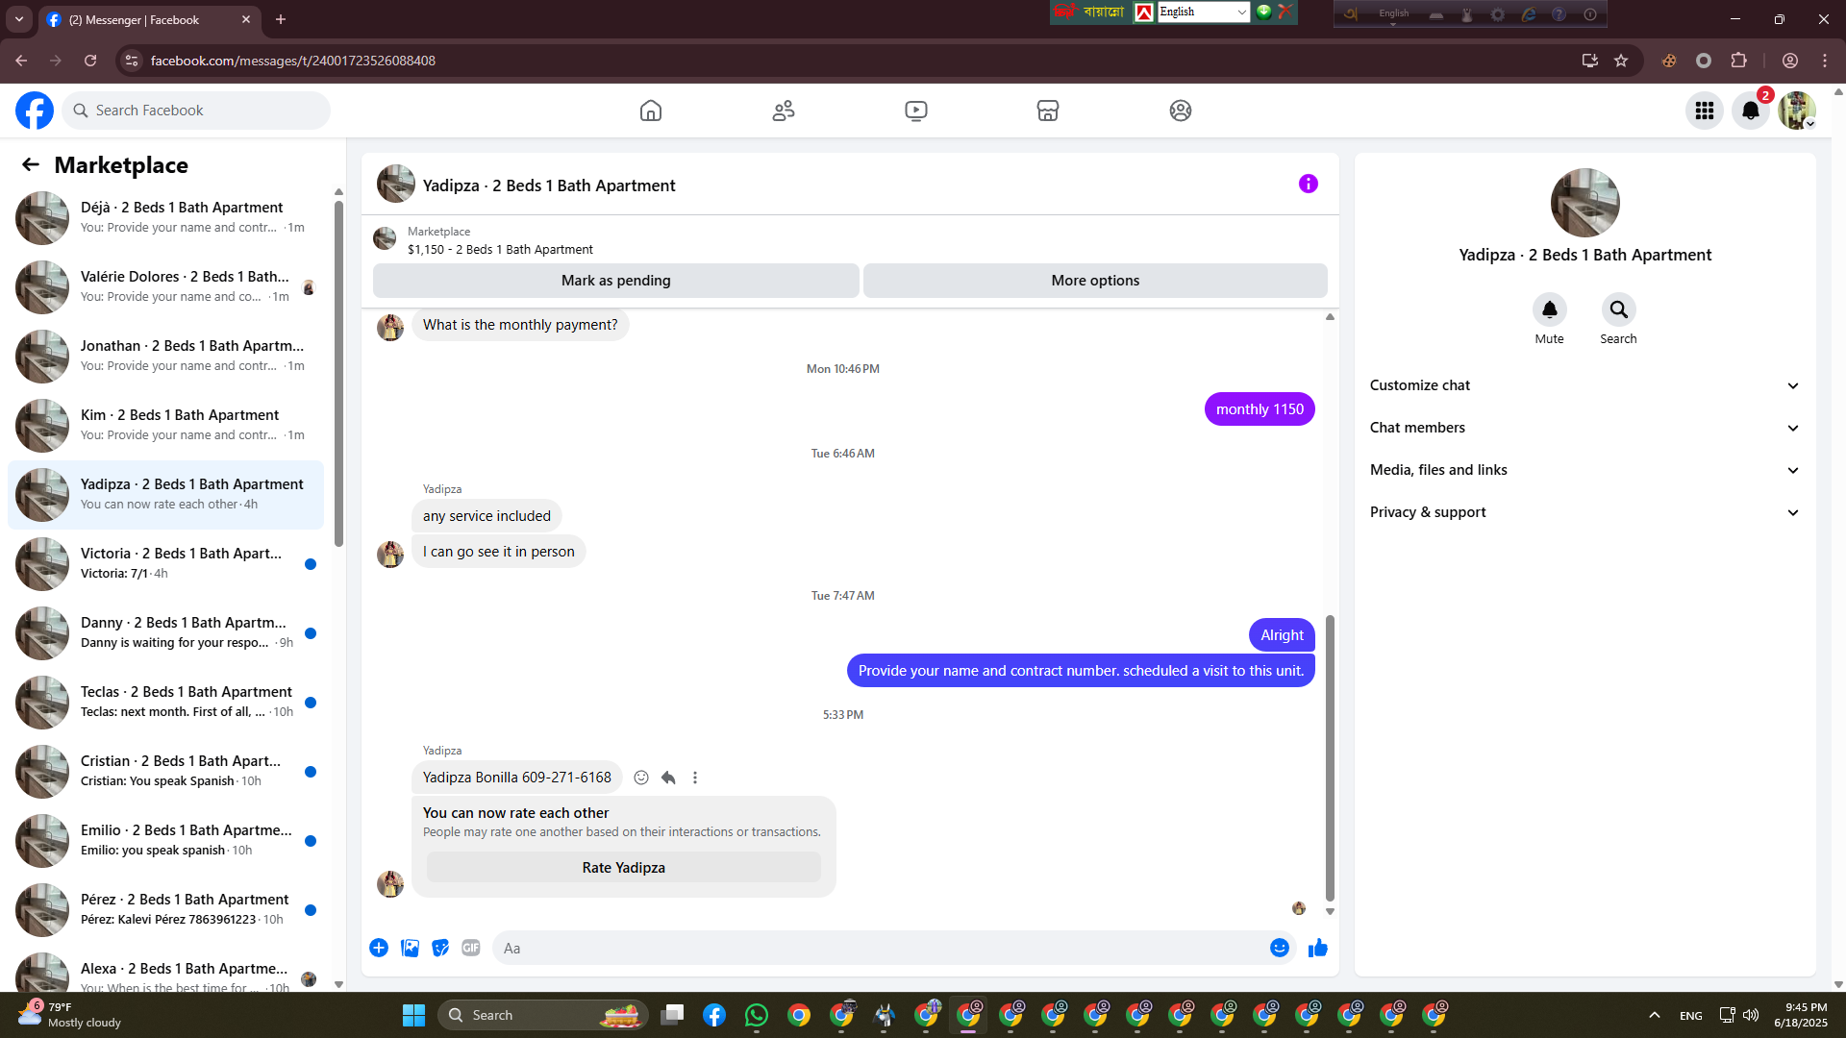The height and width of the screenshot is (1038, 1846).
Task: Choose a sticker
Action: point(440,948)
